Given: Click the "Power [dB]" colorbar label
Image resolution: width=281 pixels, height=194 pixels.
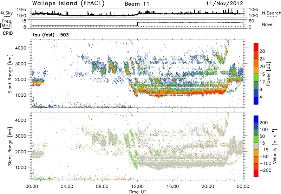Looking at the screenshot, I should (x=268, y=74).
